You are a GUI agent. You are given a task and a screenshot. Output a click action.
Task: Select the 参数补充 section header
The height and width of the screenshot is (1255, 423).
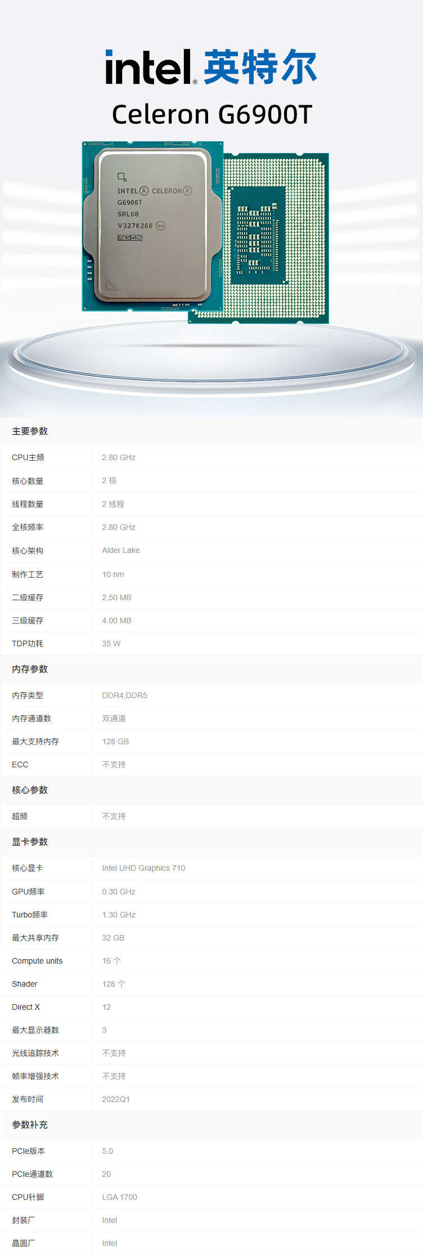(x=30, y=1125)
